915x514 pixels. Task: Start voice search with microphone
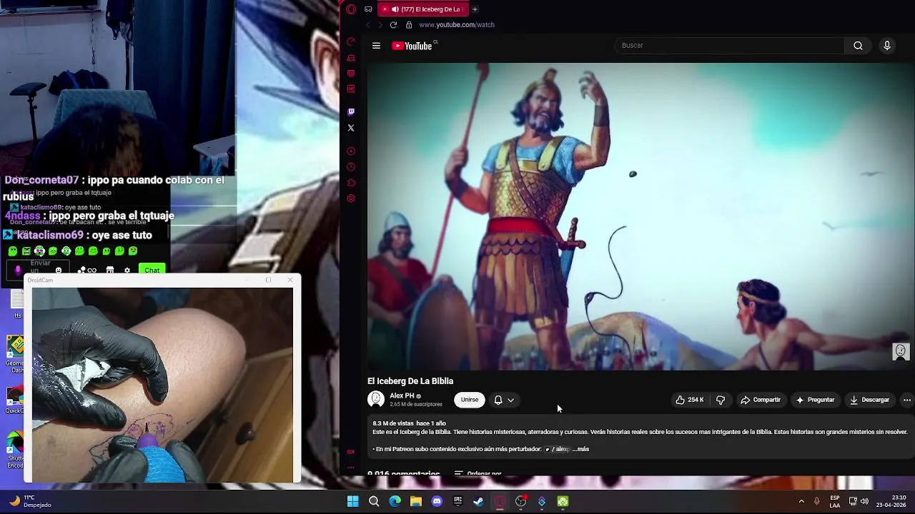[x=887, y=46]
